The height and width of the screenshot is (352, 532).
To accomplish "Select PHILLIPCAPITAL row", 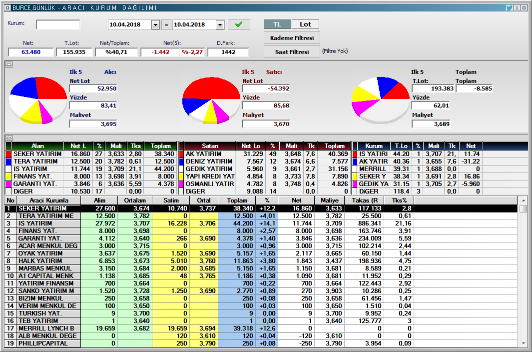I will (261, 343).
